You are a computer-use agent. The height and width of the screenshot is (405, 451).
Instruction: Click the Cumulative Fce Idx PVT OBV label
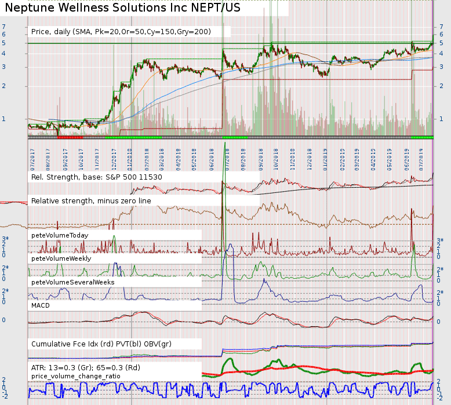[101, 344]
